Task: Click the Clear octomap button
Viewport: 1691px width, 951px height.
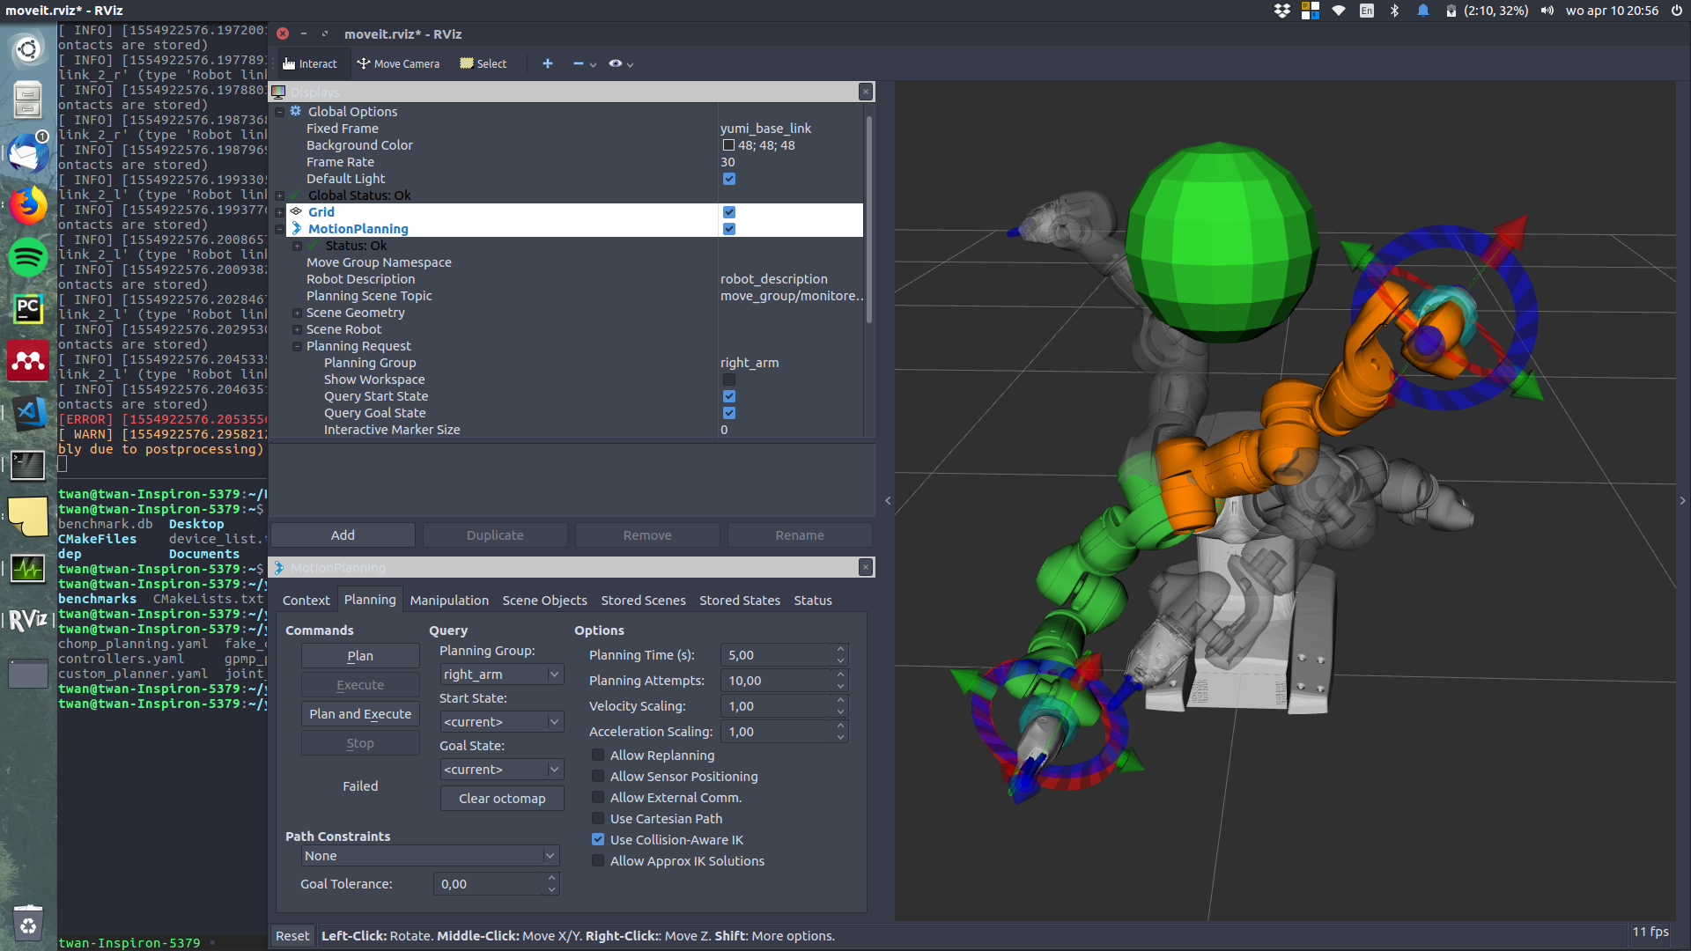Action: tap(501, 799)
